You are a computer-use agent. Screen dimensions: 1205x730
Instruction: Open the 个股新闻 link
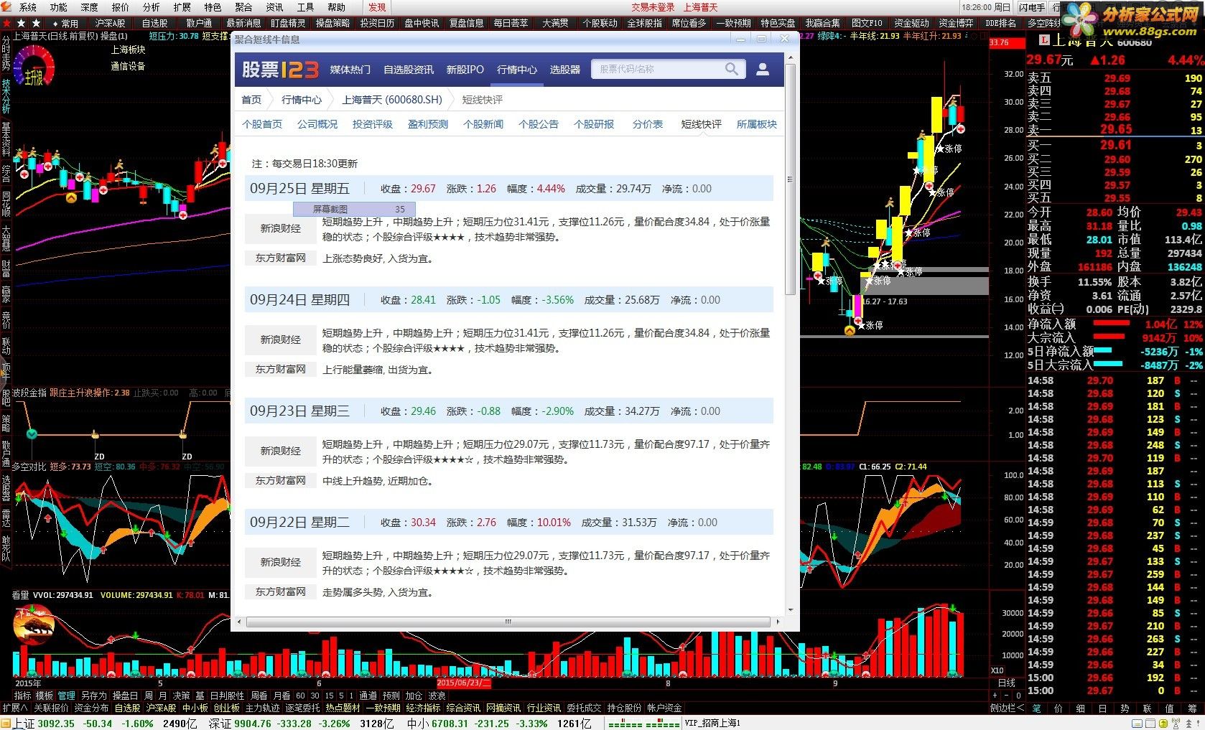pos(483,124)
